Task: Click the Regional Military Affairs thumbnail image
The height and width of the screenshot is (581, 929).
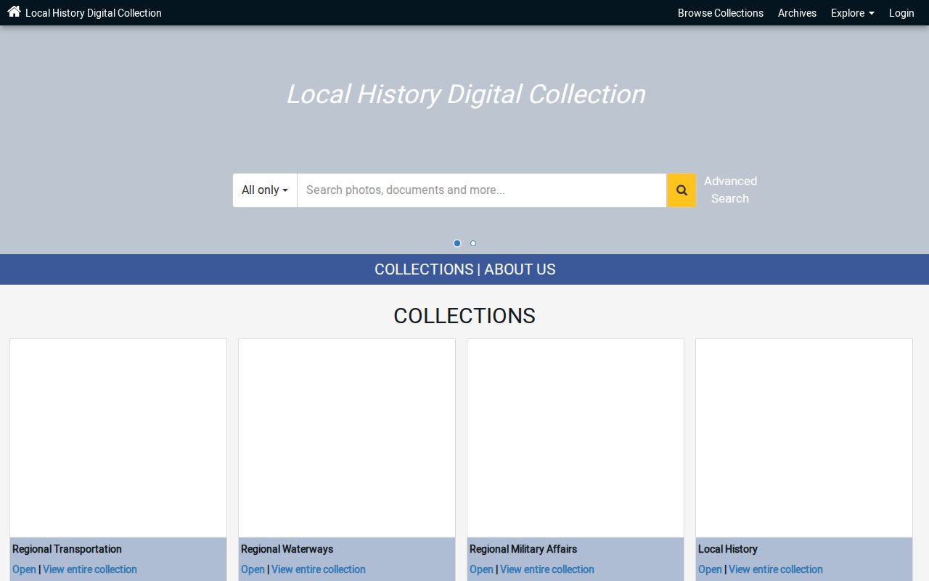Action: (x=576, y=439)
